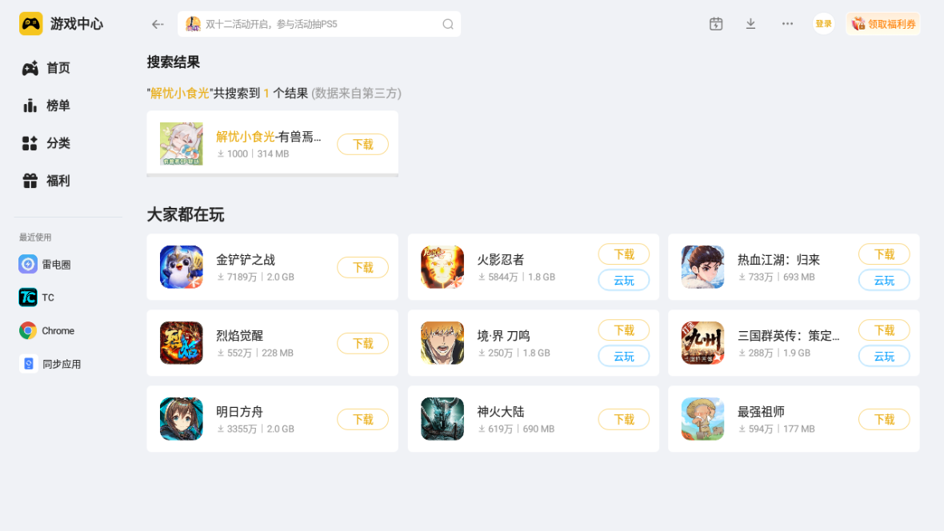Image resolution: width=944 pixels, height=531 pixels.
Task: Open the three-dot more menu
Action: (x=787, y=24)
